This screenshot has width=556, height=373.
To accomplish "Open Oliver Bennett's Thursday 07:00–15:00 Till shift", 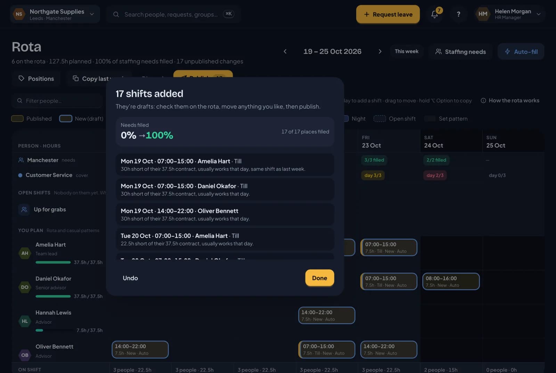I will pos(327,349).
